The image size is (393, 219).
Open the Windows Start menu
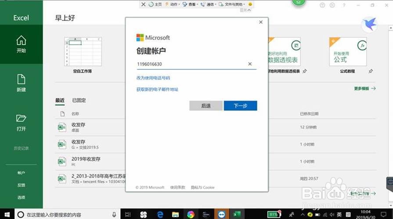click(7, 214)
